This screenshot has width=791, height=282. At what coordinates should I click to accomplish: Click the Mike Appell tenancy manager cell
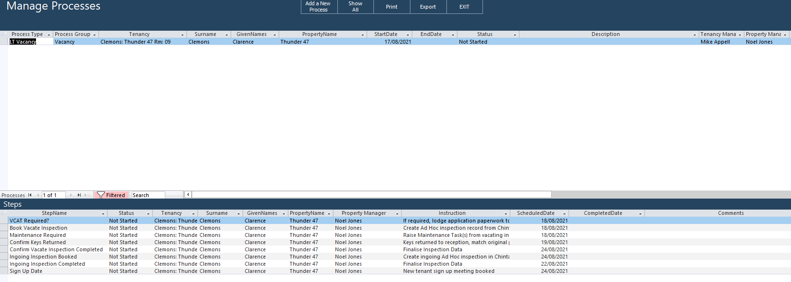pos(721,42)
